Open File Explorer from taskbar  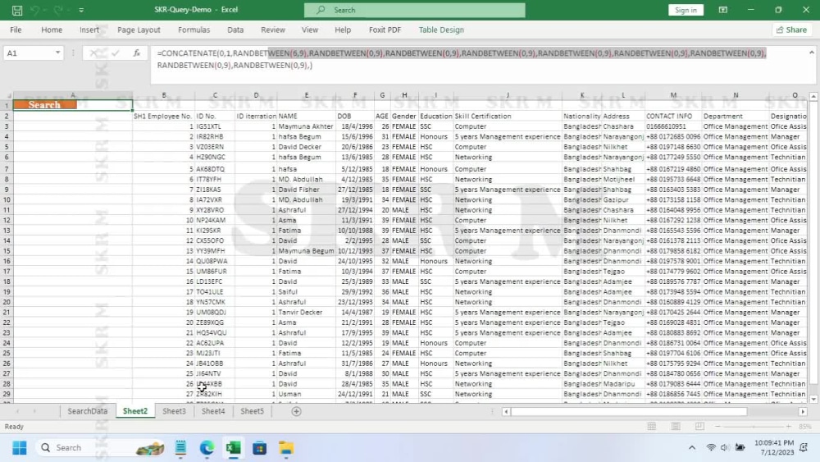pyautogui.click(x=285, y=448)
